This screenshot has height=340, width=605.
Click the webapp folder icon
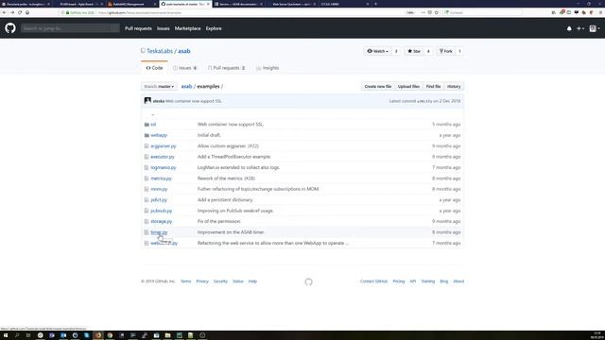point(147,135)
